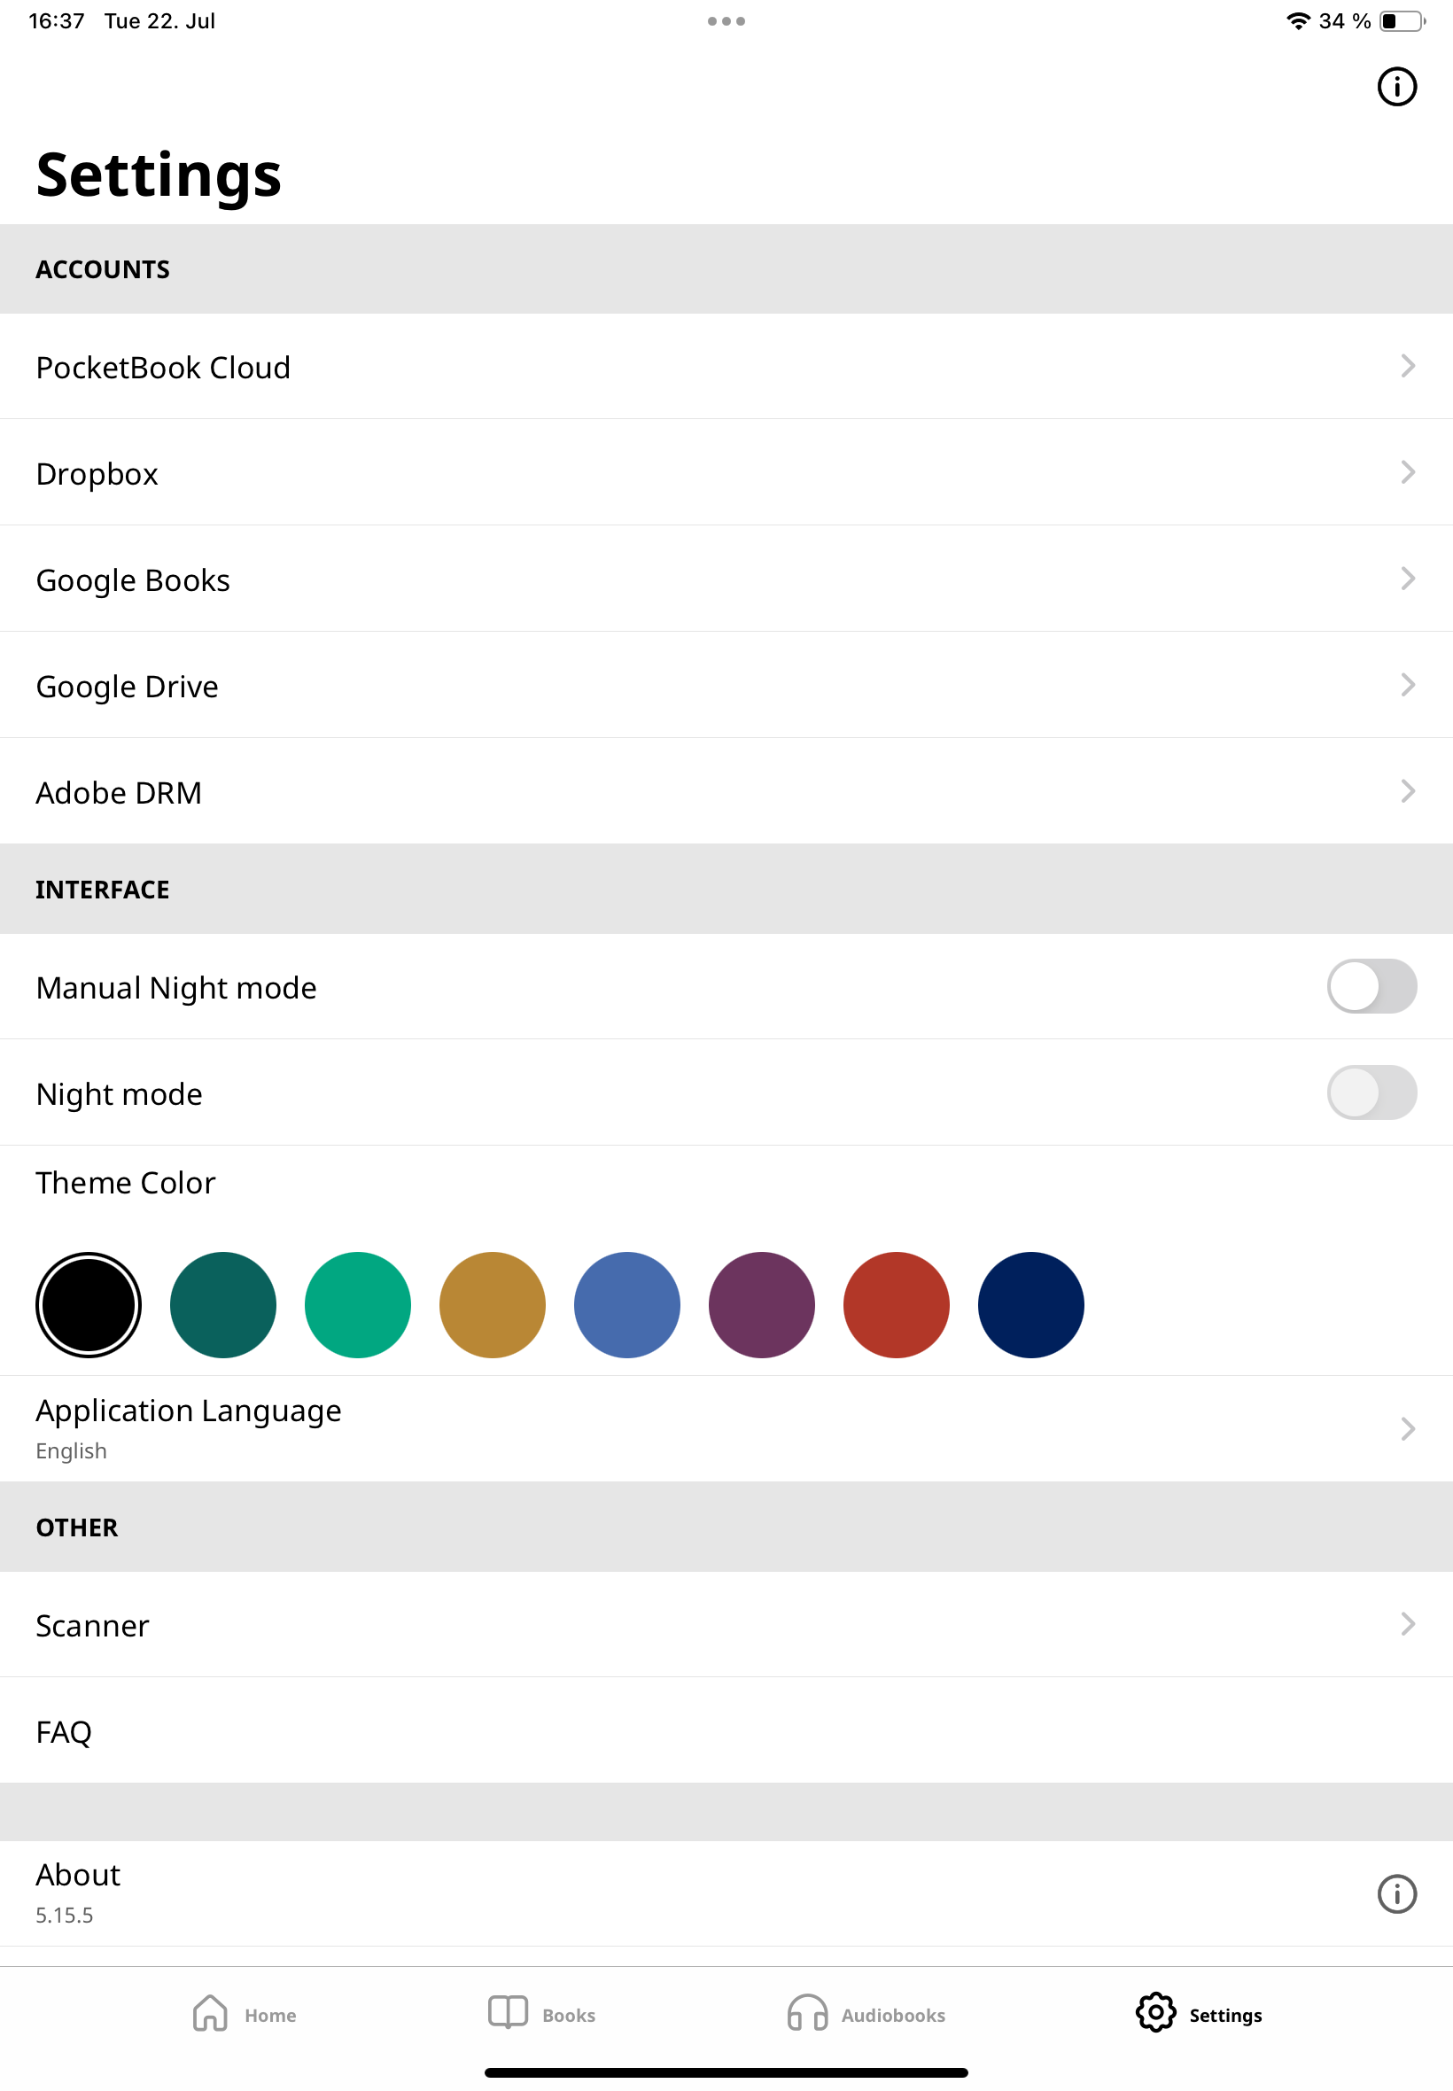
Task: Enable Manual Night mode switch
Action: [x=1371, y=987]
